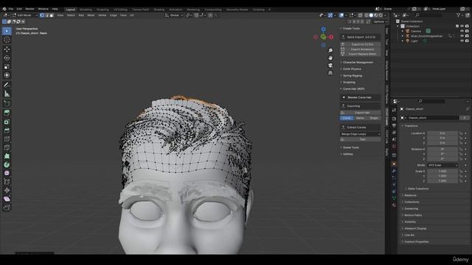Screen dimensions: 472x265
Task: Open the Global transform orientation dropdown
Action: click(174, 15)
